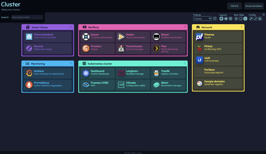Click the 'Made with Love' footer text
Viewport: 266px width, 154px height.
click(133, 153)
